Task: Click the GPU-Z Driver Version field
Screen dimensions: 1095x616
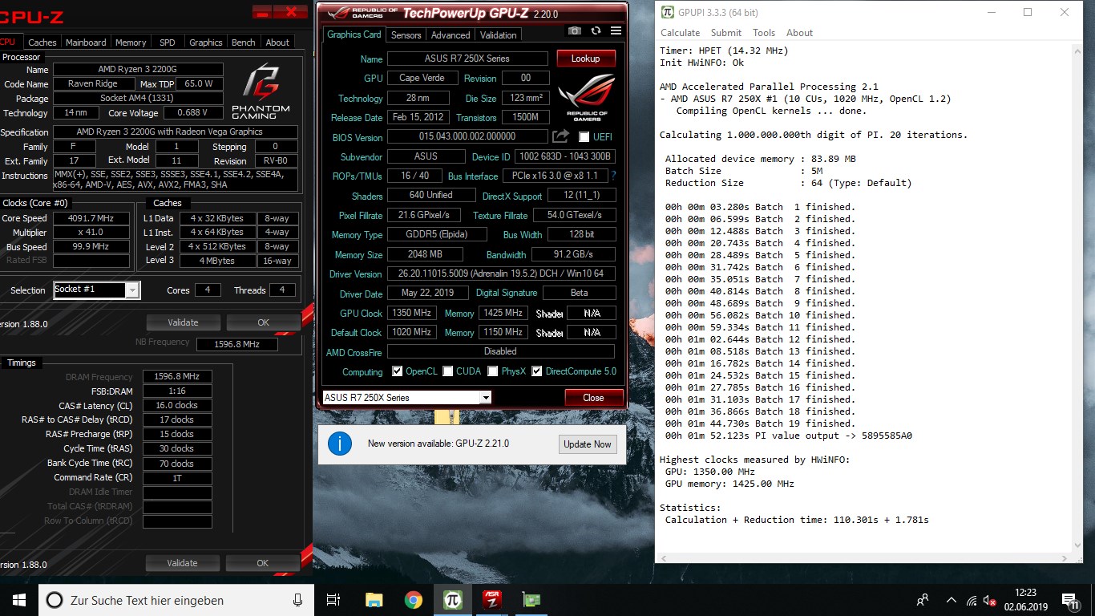Action: 501,274
